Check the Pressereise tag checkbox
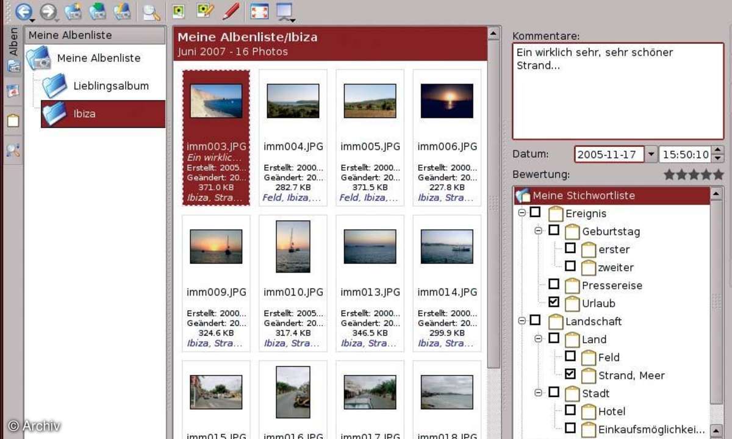The image size is (732, 439). tap(554, 284)
